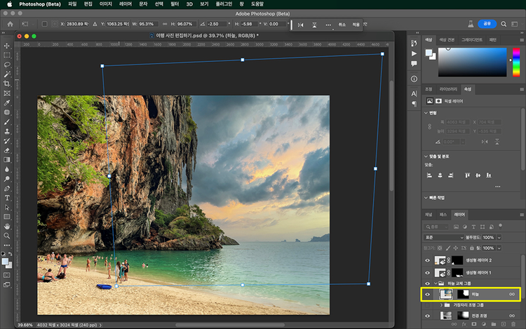Select the Type tool in the toolbar
Image resolution: width=526 pixels, height=329 pixels.
click(7, 198)
